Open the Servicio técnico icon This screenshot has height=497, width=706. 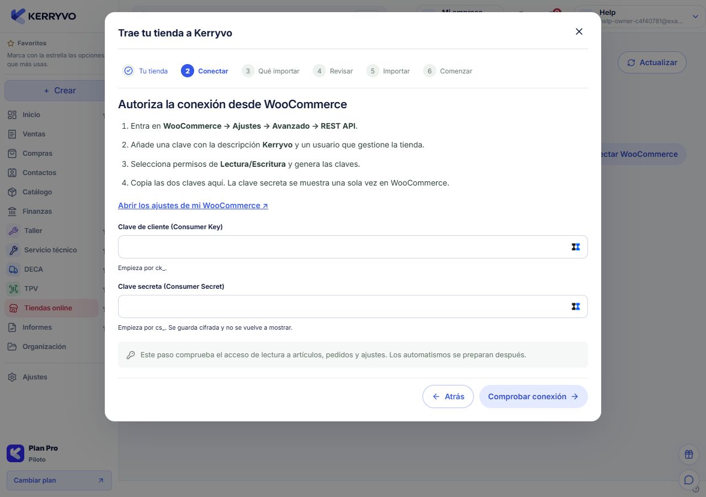click(13, 250)
